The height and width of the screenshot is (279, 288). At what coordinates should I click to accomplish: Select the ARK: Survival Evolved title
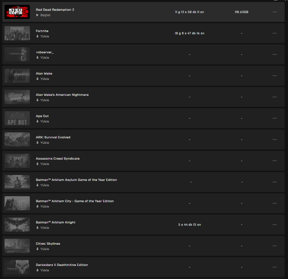pos(53,137)
